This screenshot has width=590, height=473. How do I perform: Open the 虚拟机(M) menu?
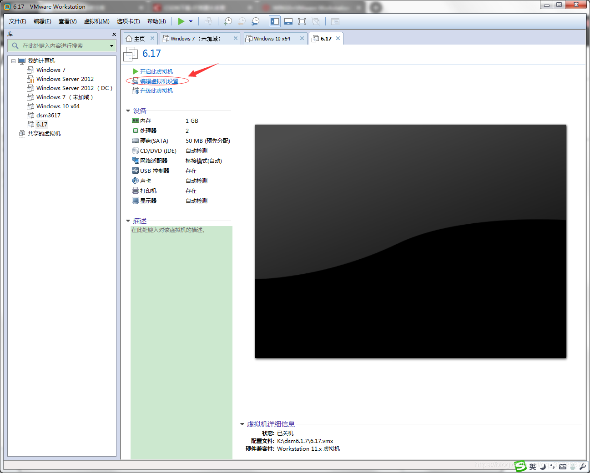pos(96,21)
